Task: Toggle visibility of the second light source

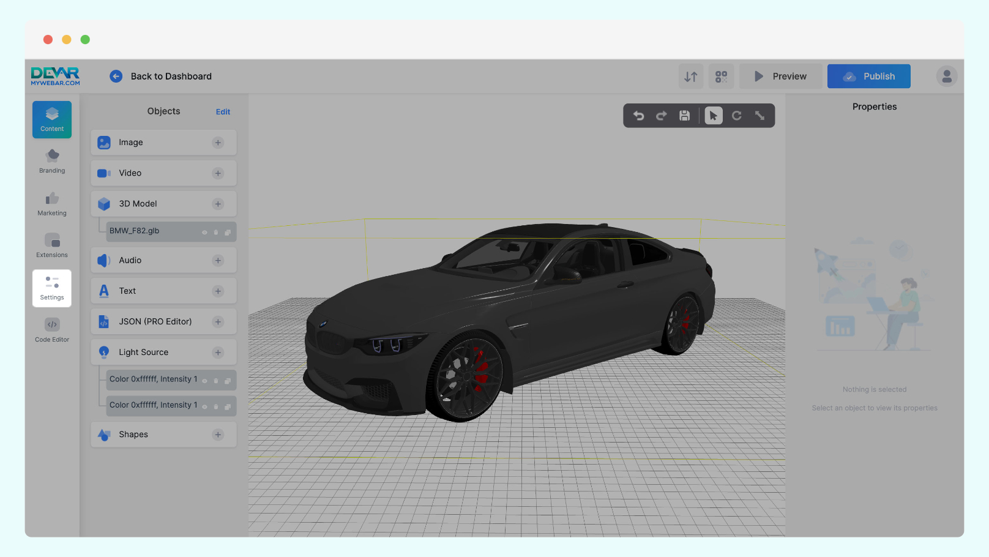Action: (x=204, y=406)
